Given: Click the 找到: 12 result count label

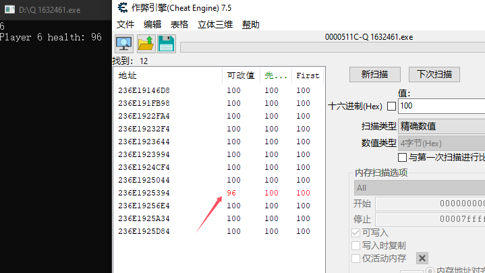Looking at the screenshot, I should (130, 61).
